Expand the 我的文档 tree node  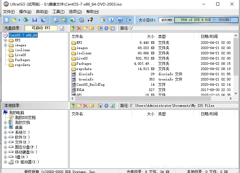point(5,122)
